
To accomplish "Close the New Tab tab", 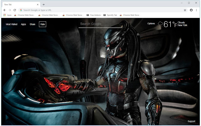I will pyautogui.click(x=38, y=4).
